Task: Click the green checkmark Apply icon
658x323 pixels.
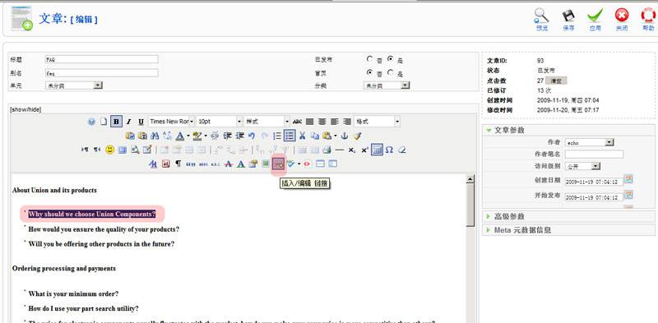Action: pos(595,16)
